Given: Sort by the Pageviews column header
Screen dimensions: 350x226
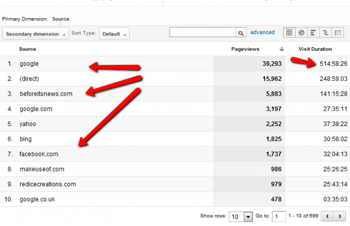Looking at the screenshot, I should (x=245, y=49).
